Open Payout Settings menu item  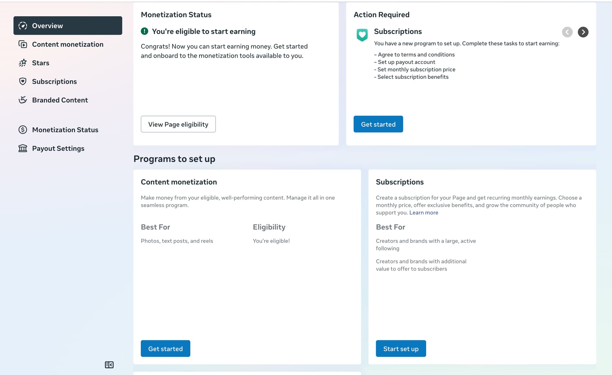58,148
